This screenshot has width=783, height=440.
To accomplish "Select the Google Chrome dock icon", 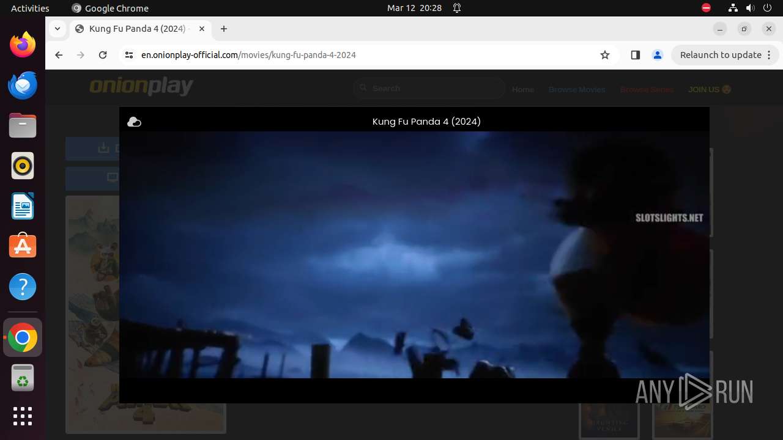I will pos(23,337).
